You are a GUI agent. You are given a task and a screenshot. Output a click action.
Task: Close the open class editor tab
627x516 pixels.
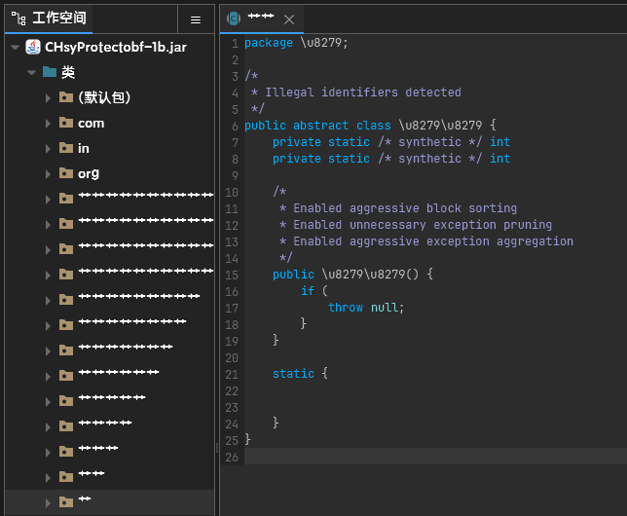pos(289,19)
